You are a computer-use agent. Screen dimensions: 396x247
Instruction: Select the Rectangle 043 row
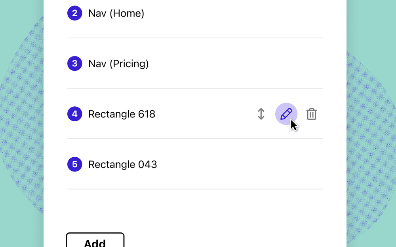coord(122,164)
